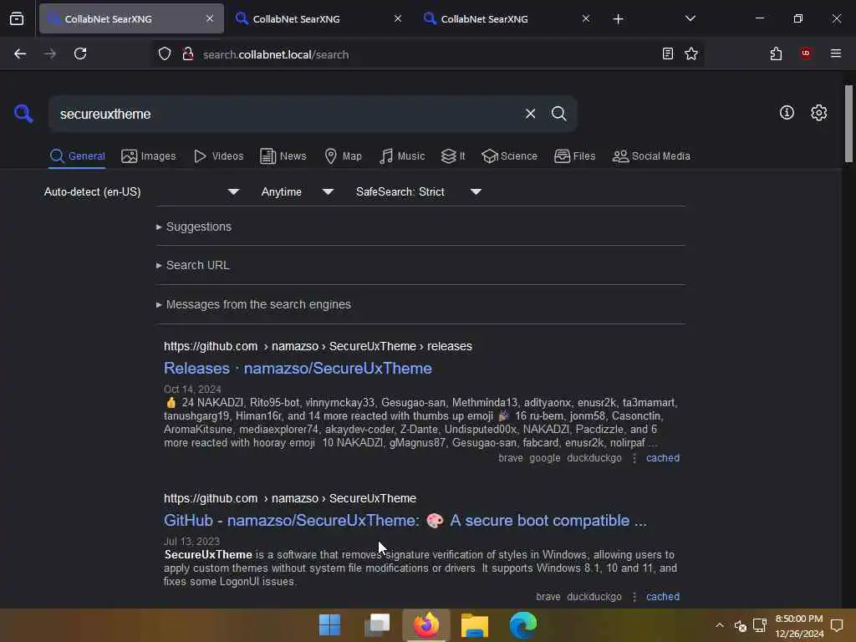Viewport: 856px width, 642px height.
Task: Launch Microsoft Edge from the taskbar
Action: pyautogui.click(x=523, y=625)
